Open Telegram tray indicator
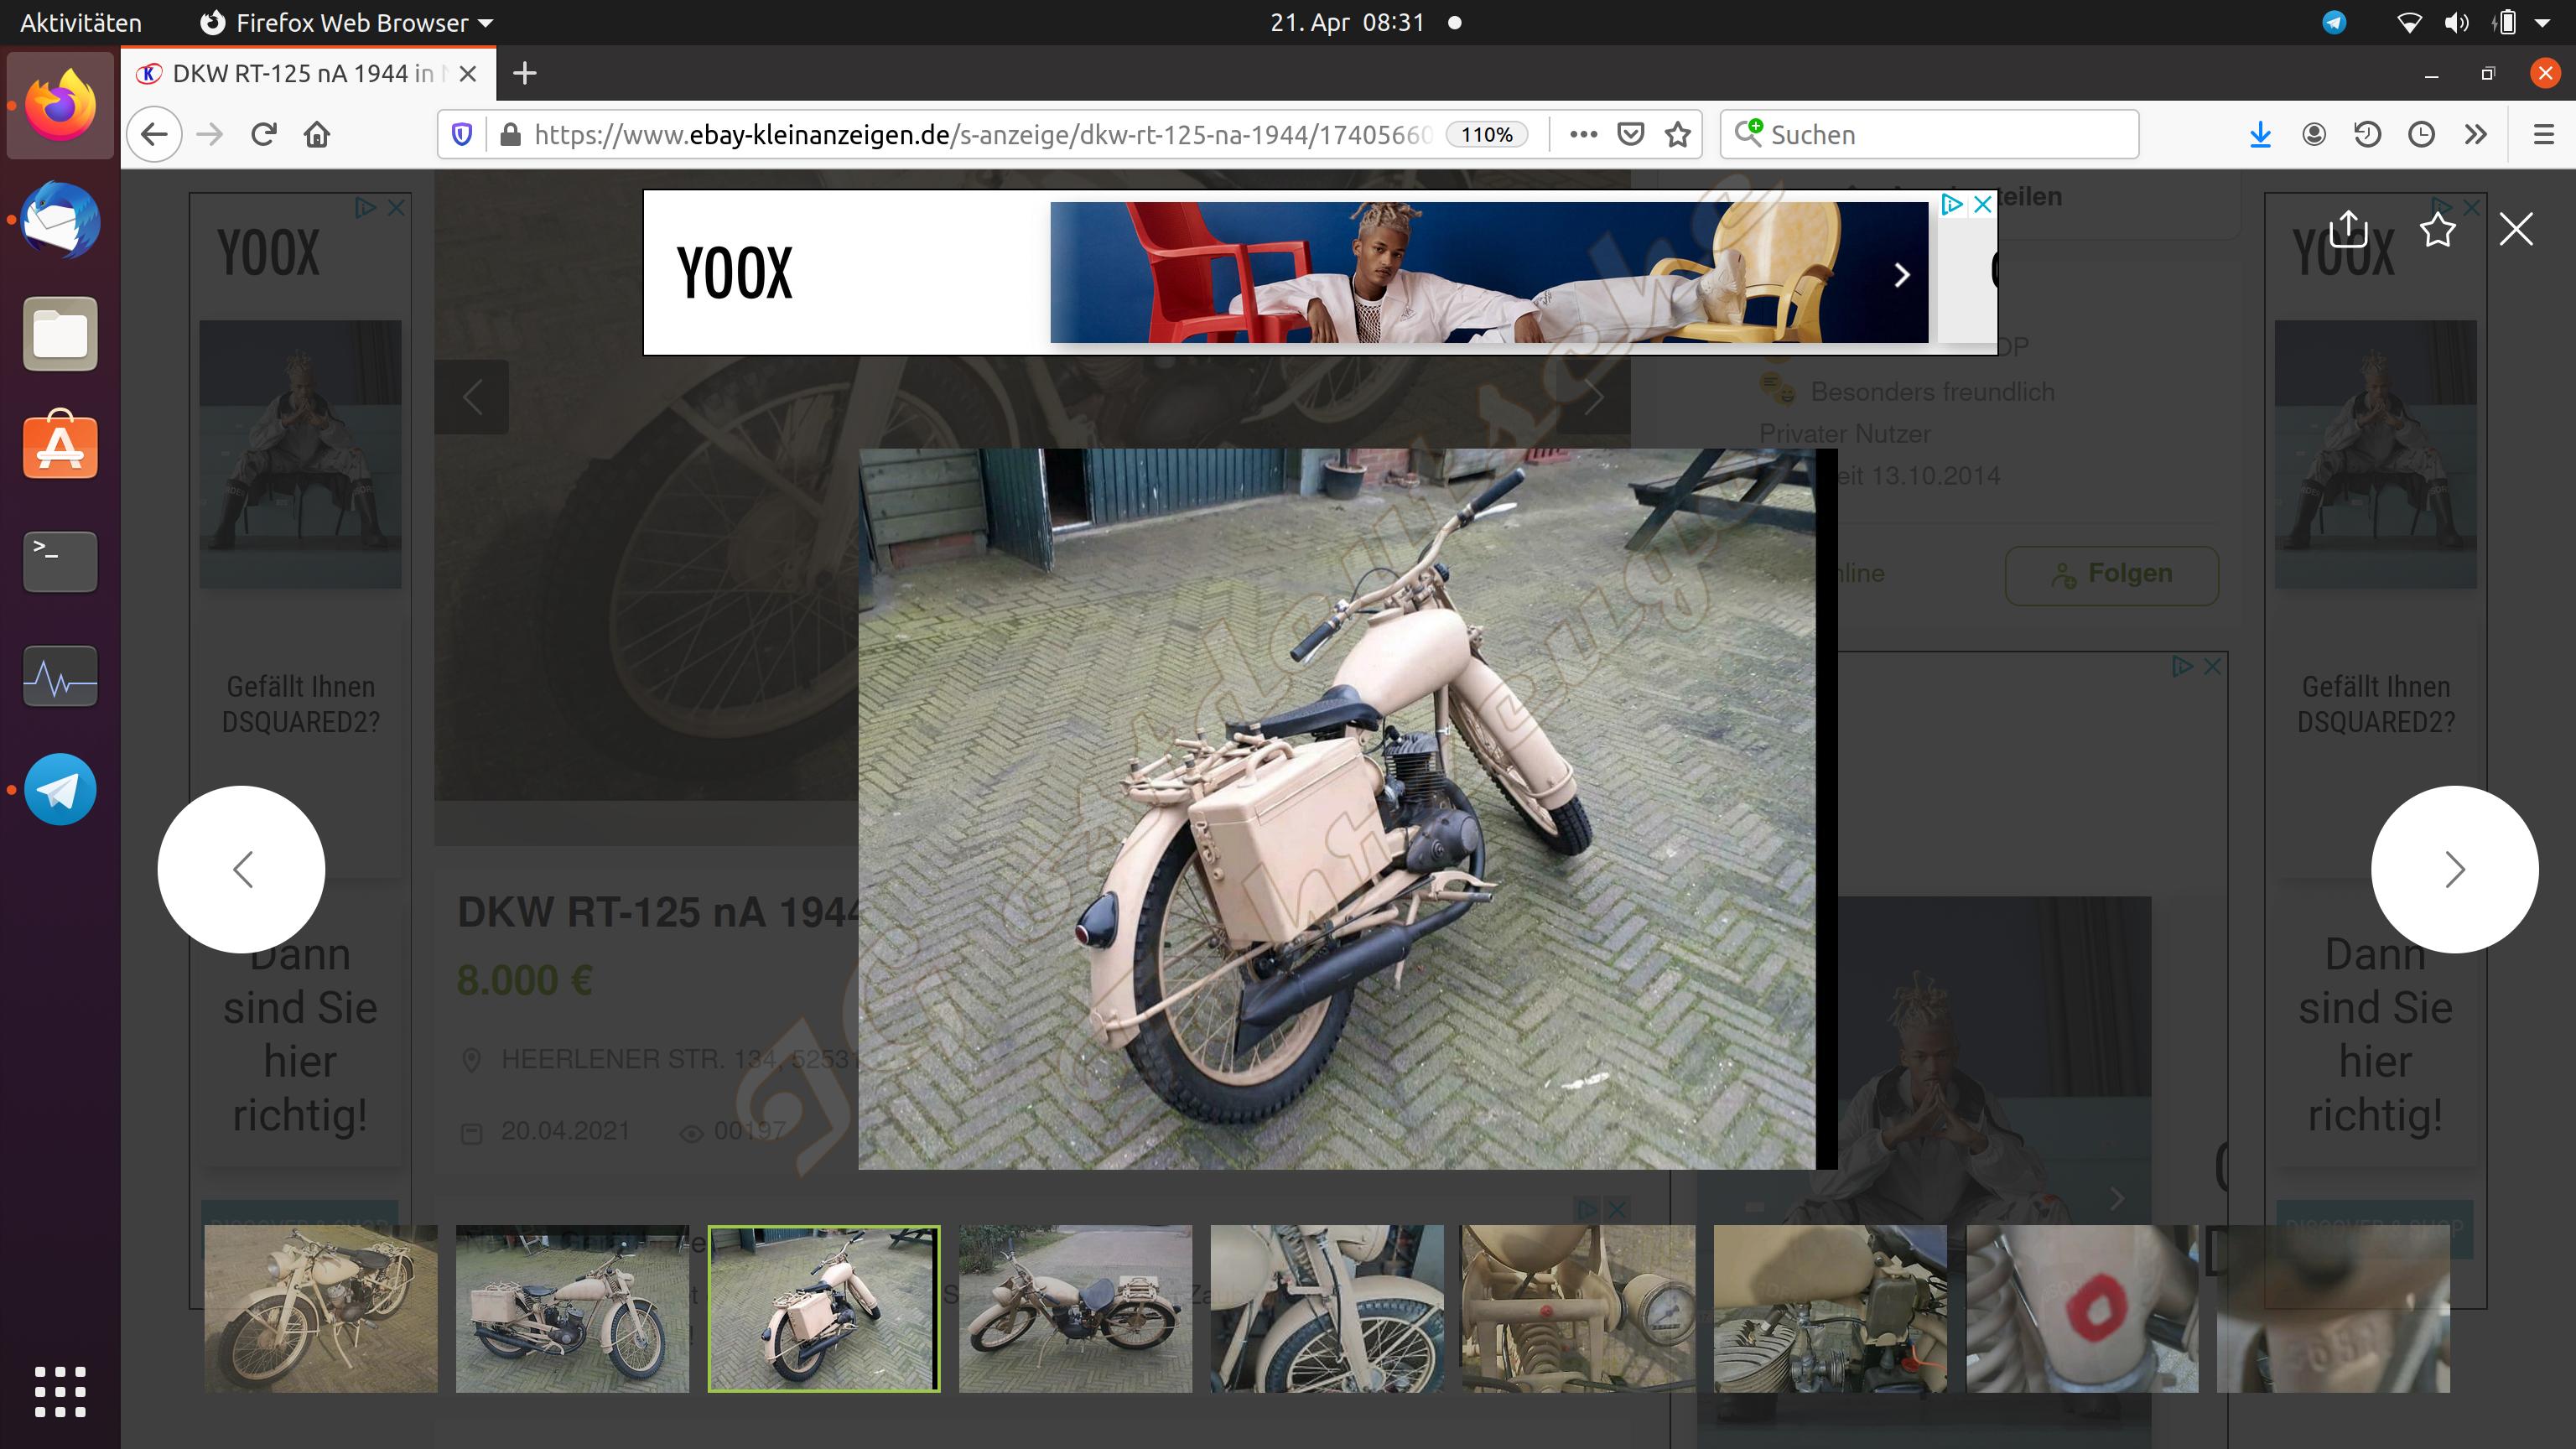Image resolution: width=2576 pixels, height=1449 pixels. (2334, 22)
